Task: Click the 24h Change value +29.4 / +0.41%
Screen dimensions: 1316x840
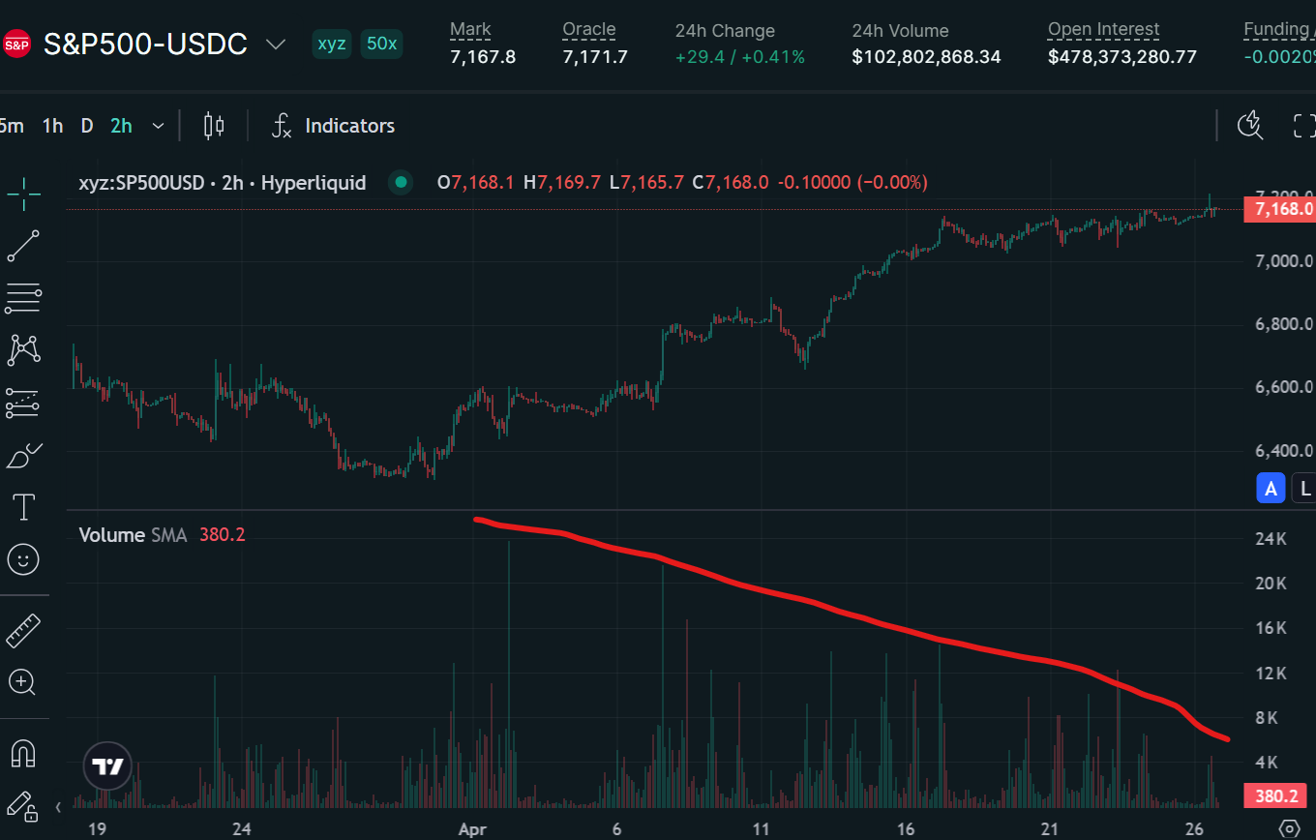Action: (740, 57)
